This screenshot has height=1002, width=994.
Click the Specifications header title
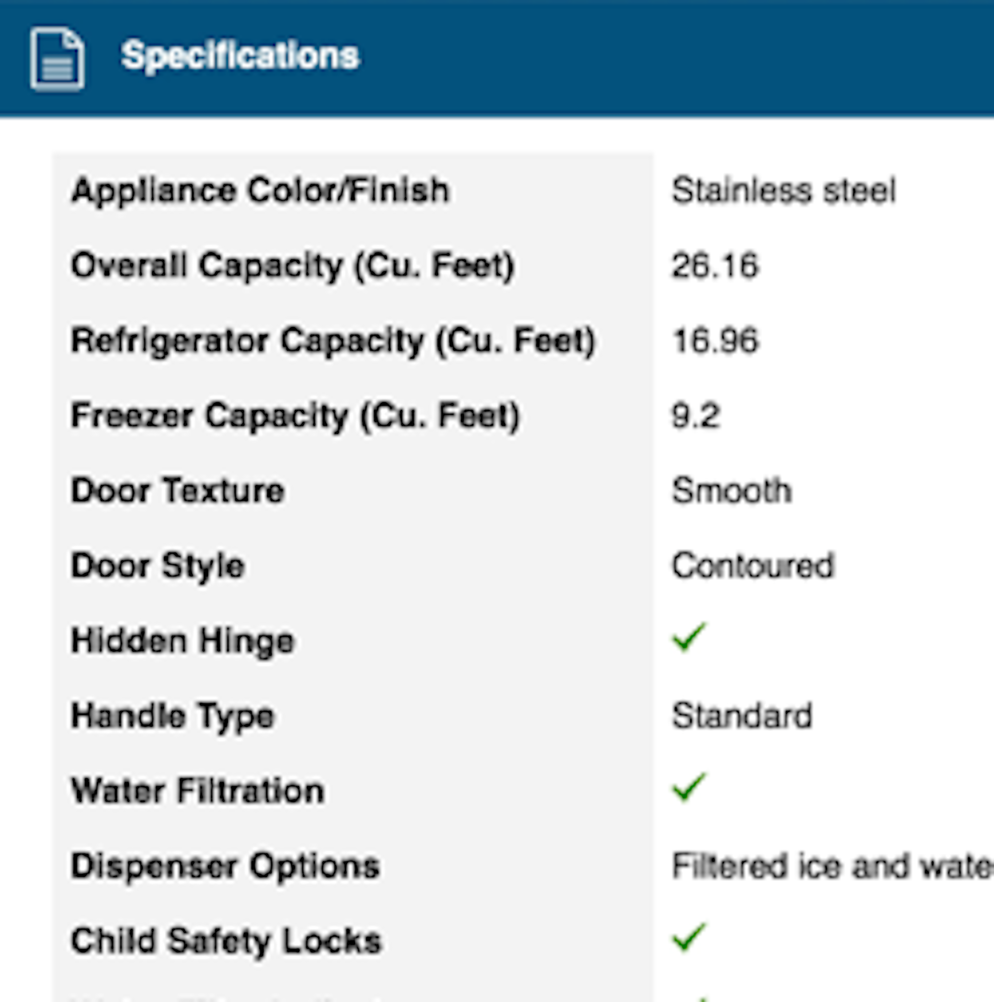(x=239, y=55)
